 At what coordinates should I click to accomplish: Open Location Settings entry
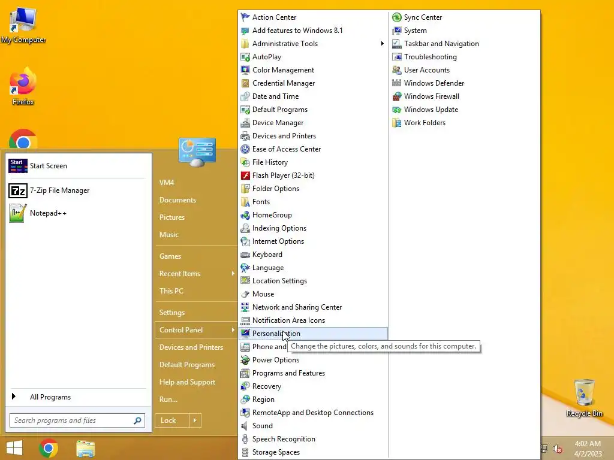click(x=313, y=281)
